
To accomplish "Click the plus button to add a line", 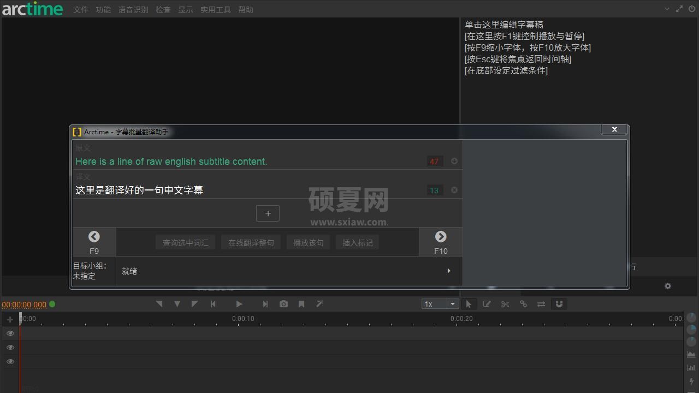I will click(x=268, y=213).
